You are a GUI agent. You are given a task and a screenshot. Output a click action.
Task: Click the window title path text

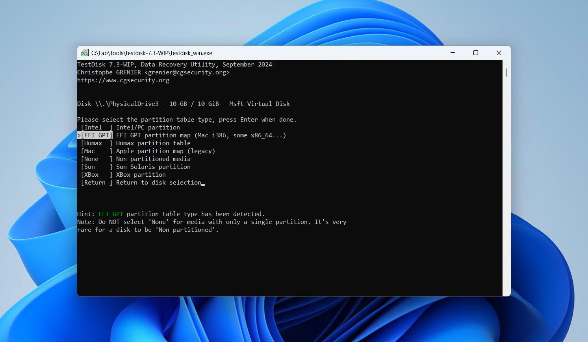point(152,53)
